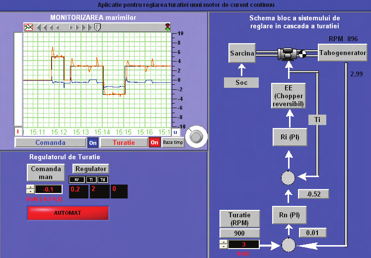Toggle the red AUTOMAT mode button
The image size is (371, 258).
pyautogui.click(x=68, y=212)
